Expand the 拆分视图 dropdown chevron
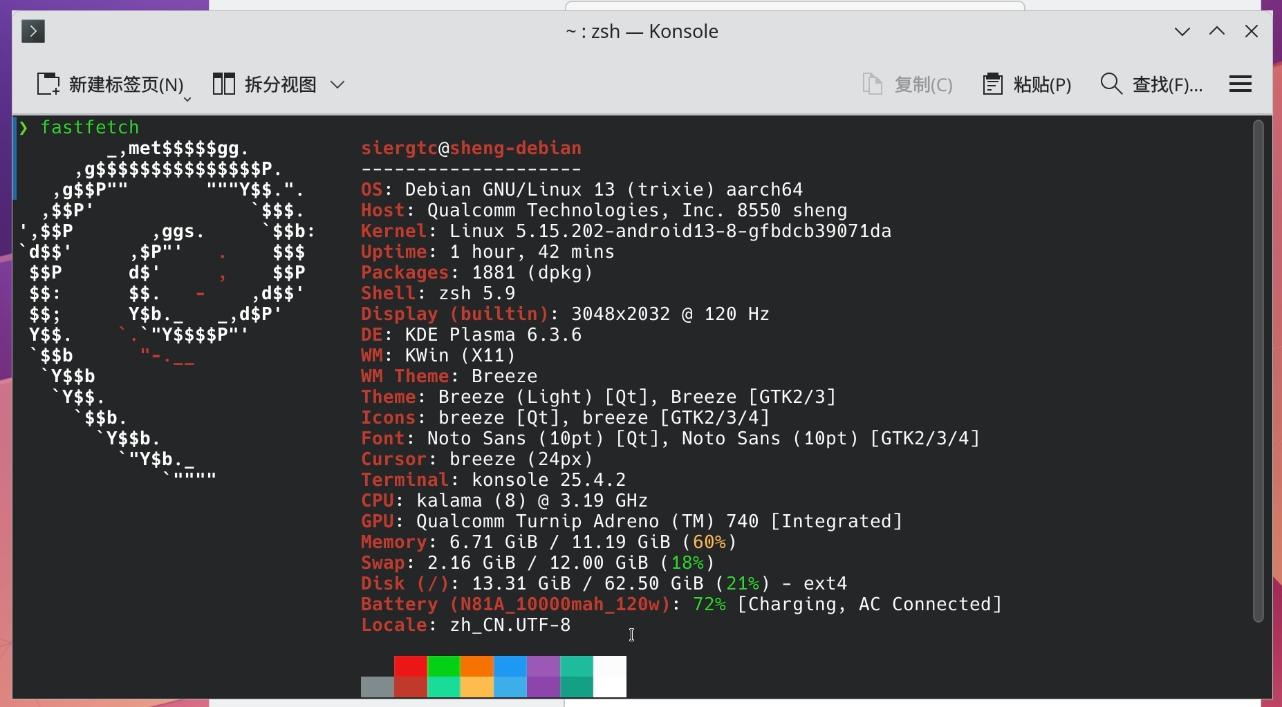Viewport: 1282px width, 707px height. pyautogui.click(x=337, y=84)
